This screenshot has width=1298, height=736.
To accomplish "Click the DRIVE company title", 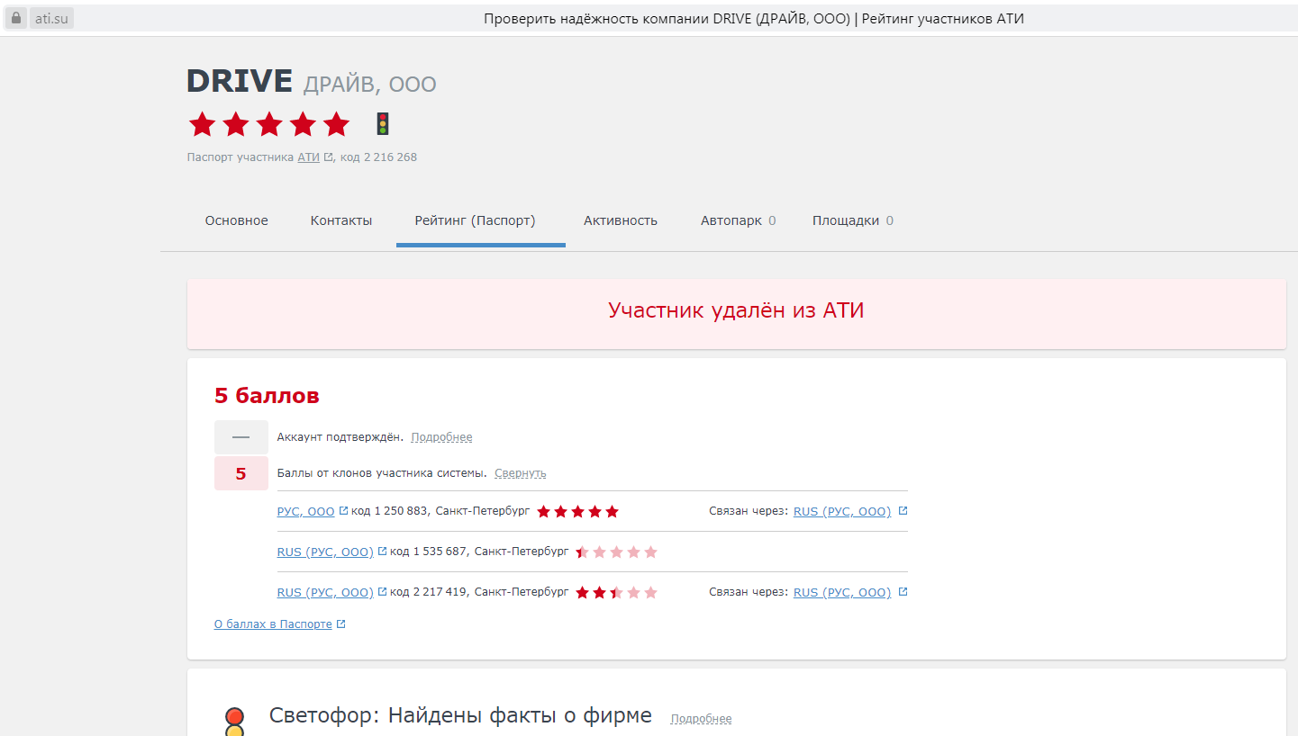I will pos(240,81).
